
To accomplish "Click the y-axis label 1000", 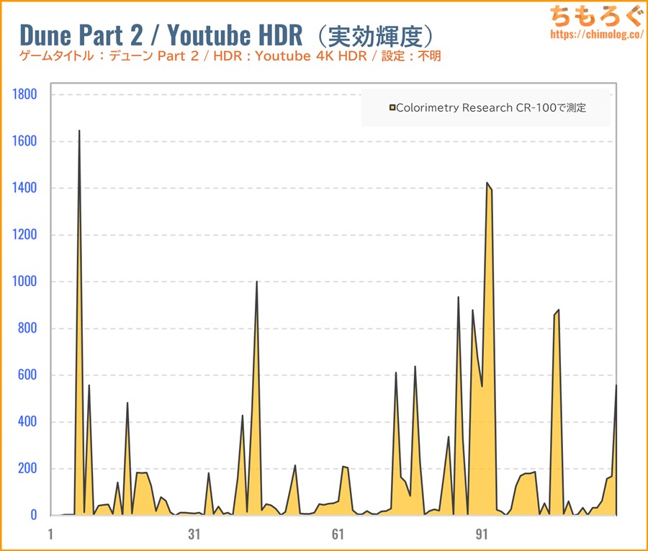I will click(24, 281).
